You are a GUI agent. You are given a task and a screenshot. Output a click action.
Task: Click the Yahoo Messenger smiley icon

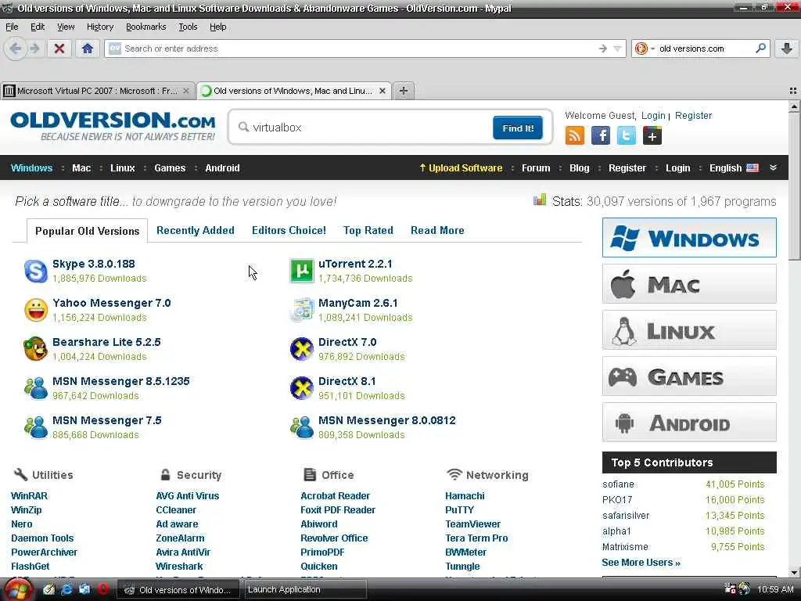click(x=36, y=310)
